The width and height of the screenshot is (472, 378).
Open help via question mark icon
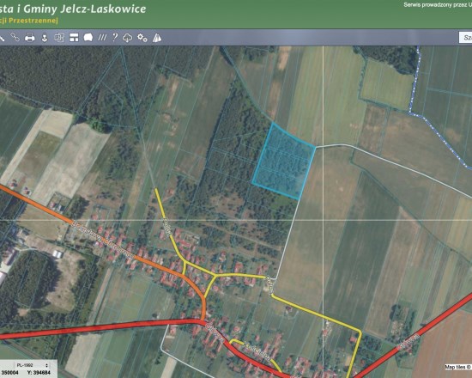[x=115, y=38]
